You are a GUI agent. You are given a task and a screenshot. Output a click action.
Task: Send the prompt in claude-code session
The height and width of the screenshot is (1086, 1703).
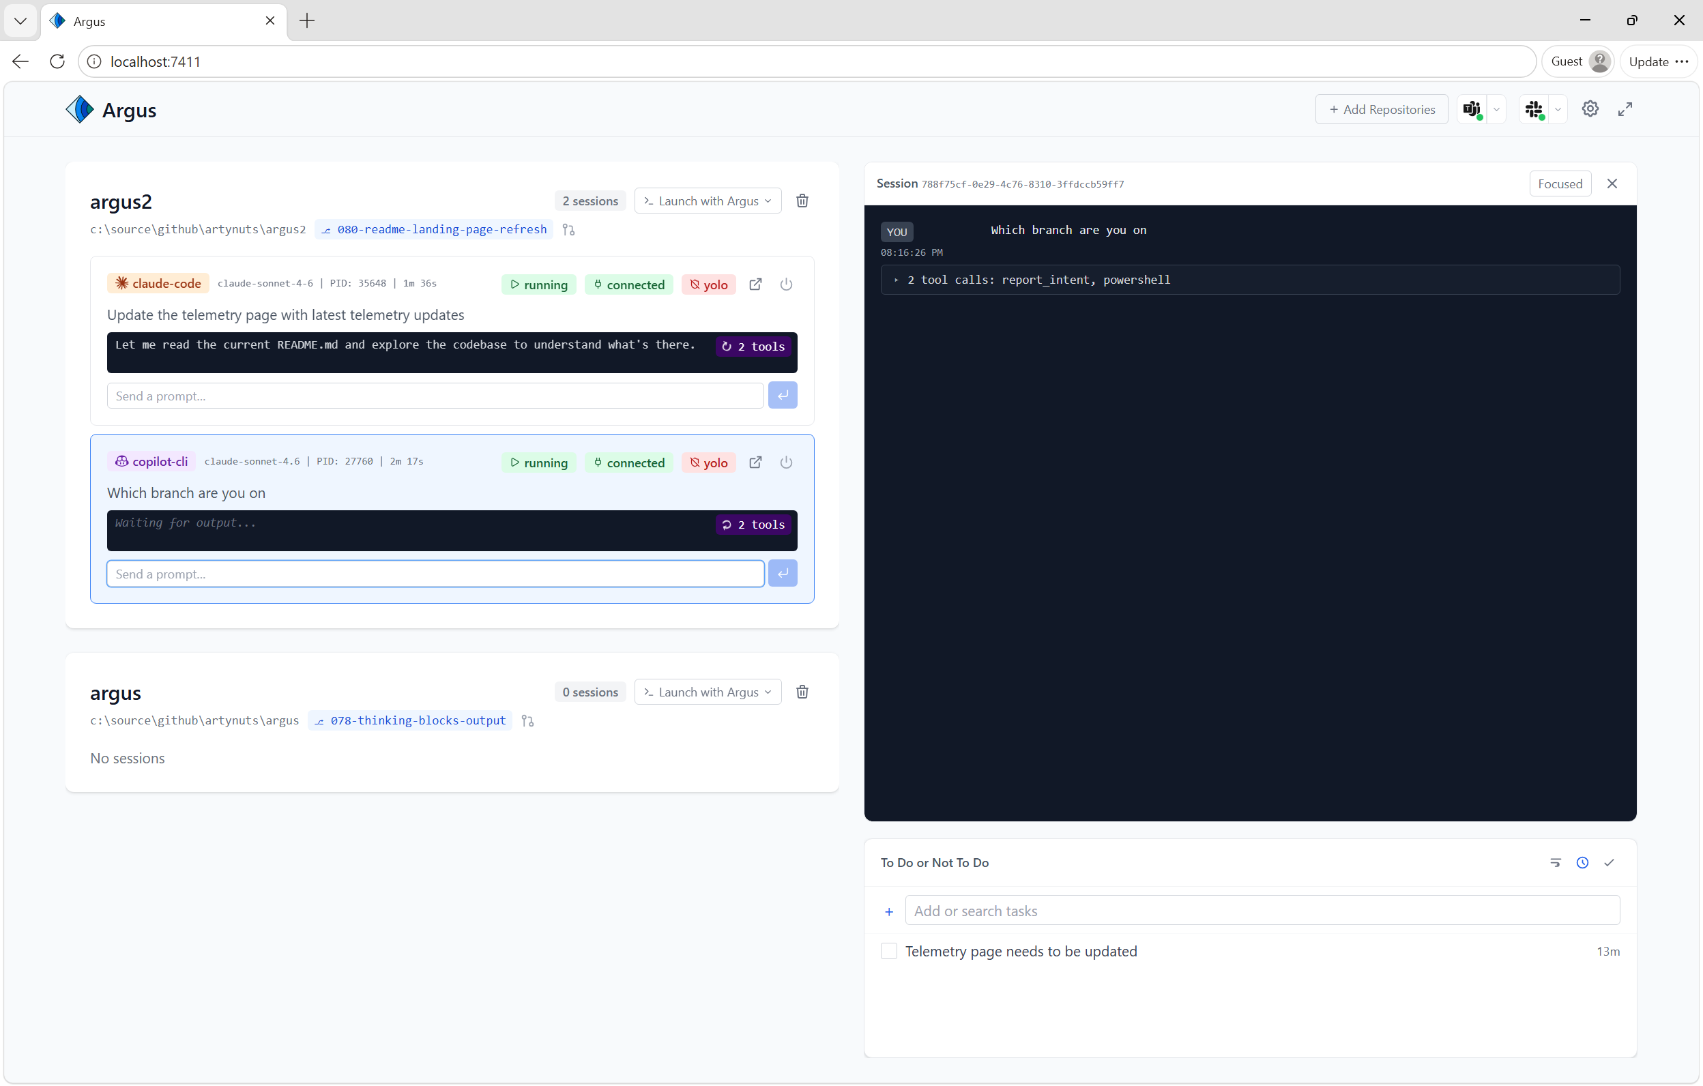click(783, 396)
